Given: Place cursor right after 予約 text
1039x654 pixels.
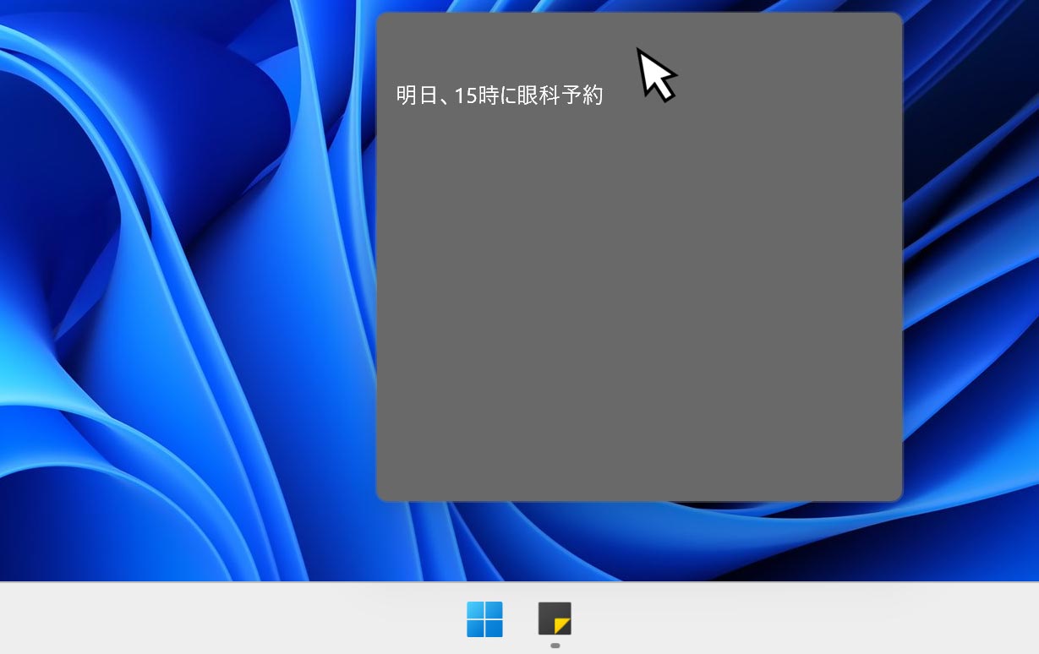Looking at the screenshot, I should (604, 95).
